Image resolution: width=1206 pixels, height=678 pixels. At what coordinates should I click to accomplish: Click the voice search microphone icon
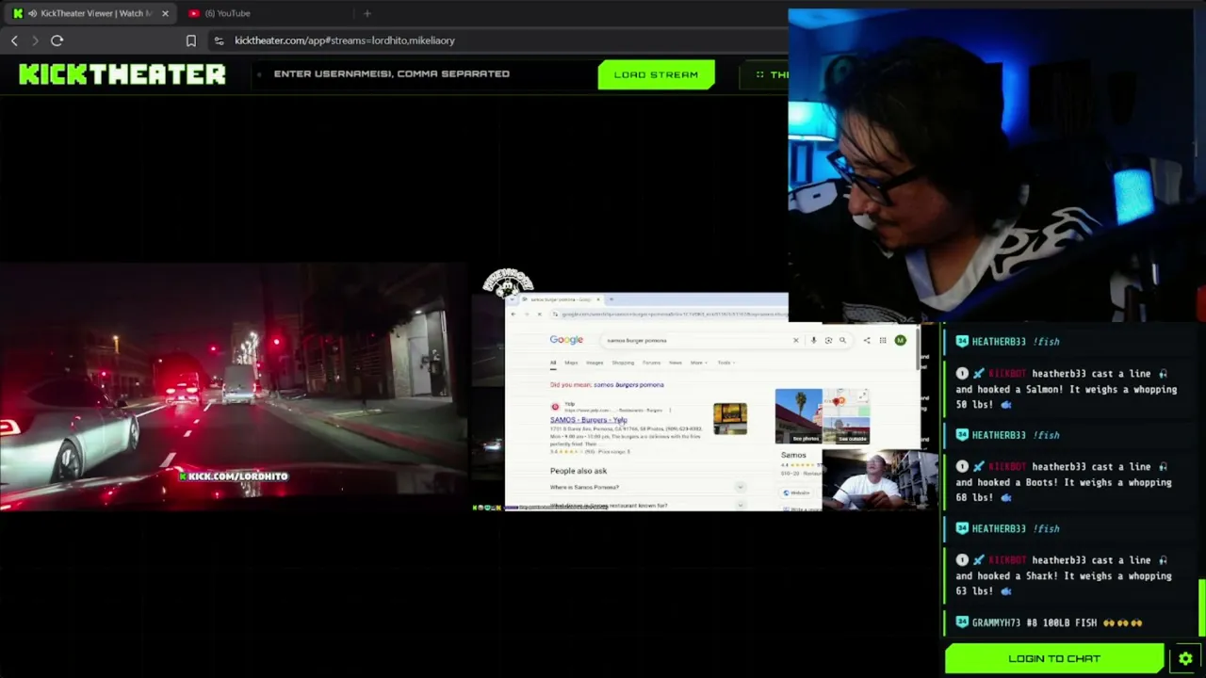(813, 340)
